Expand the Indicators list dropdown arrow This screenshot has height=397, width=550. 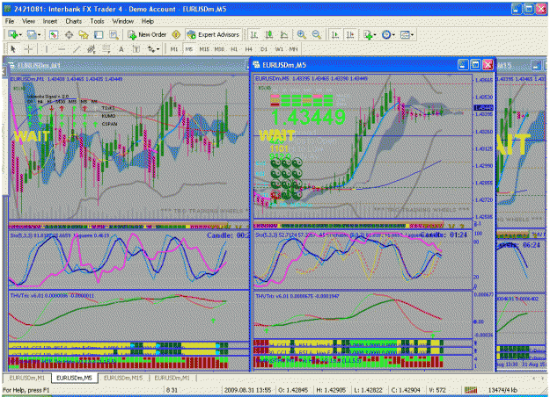click(375, 35)
